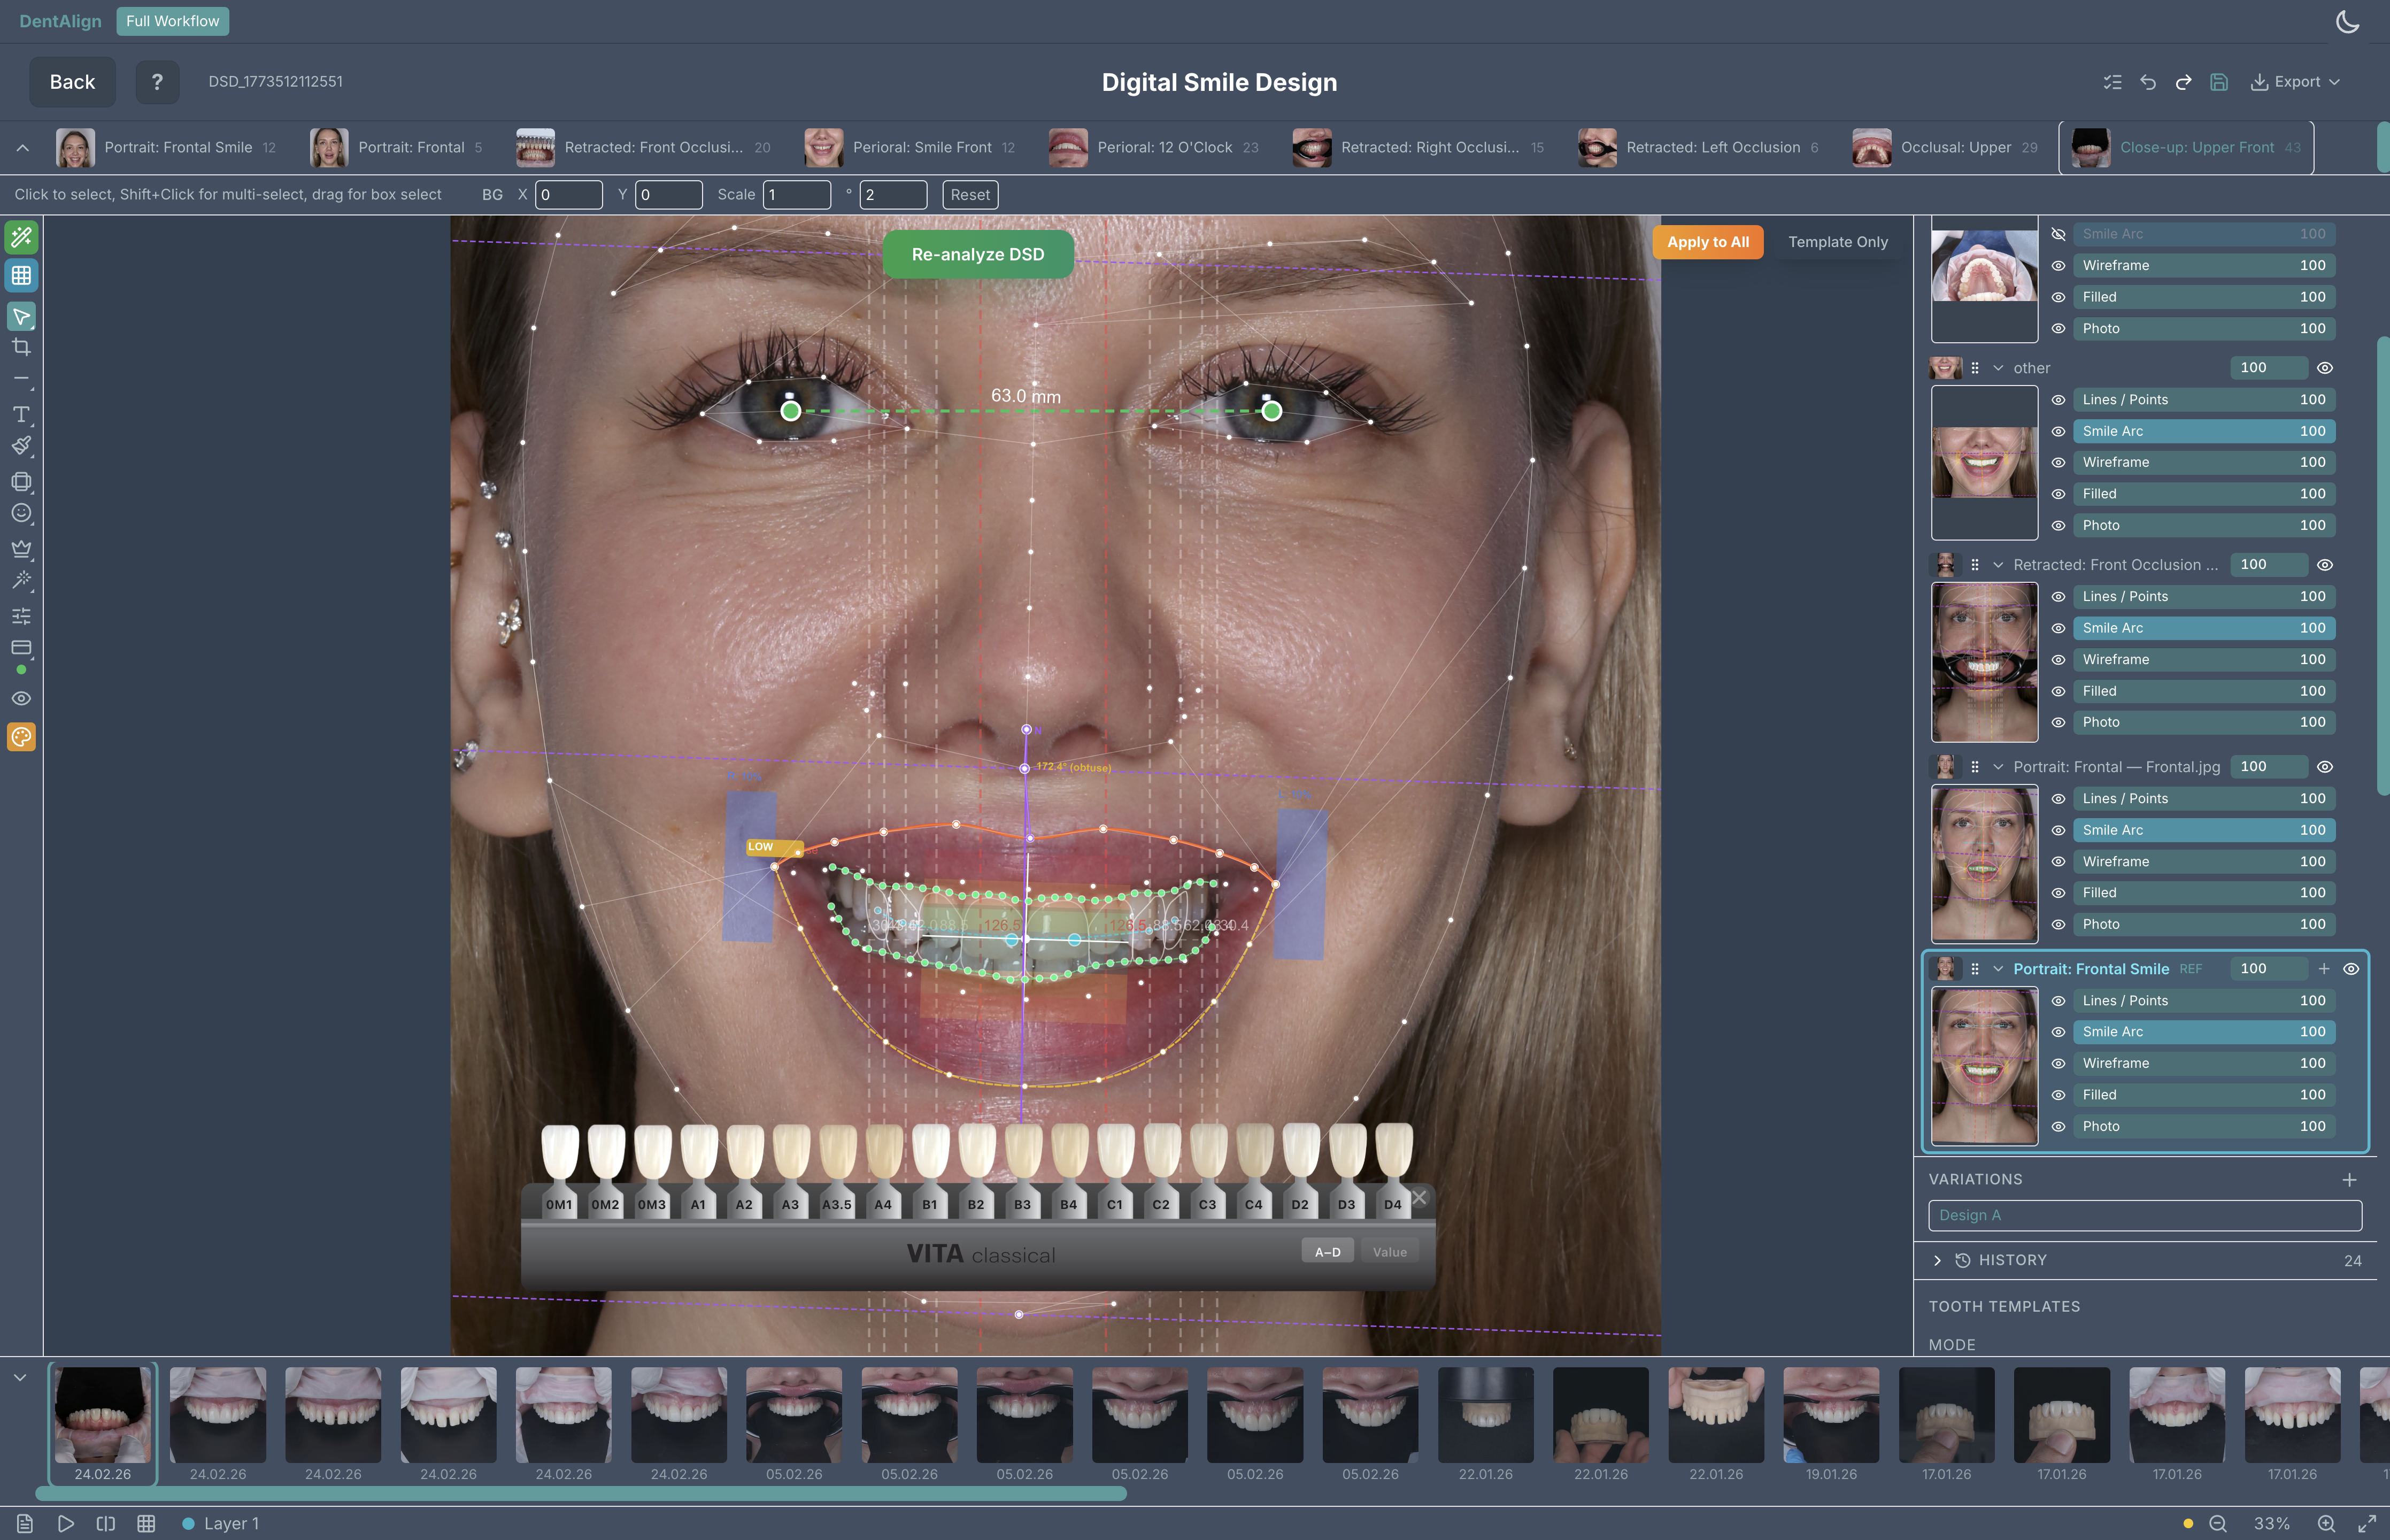Choose the text tool
The width and height of the screenshot is (2390, 1540).
point(21,414)
